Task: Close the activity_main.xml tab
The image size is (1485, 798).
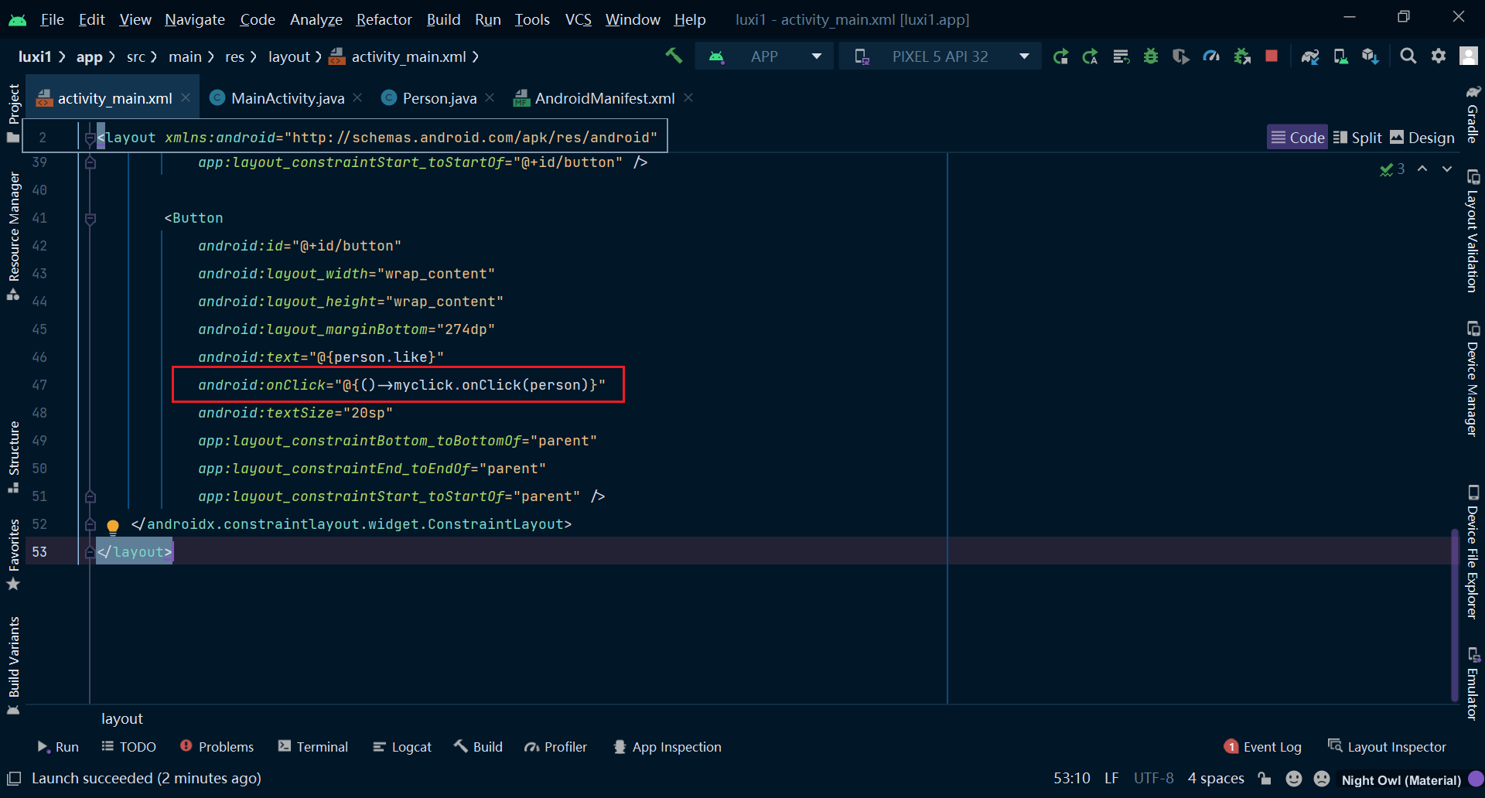Action: click(186, 97)
